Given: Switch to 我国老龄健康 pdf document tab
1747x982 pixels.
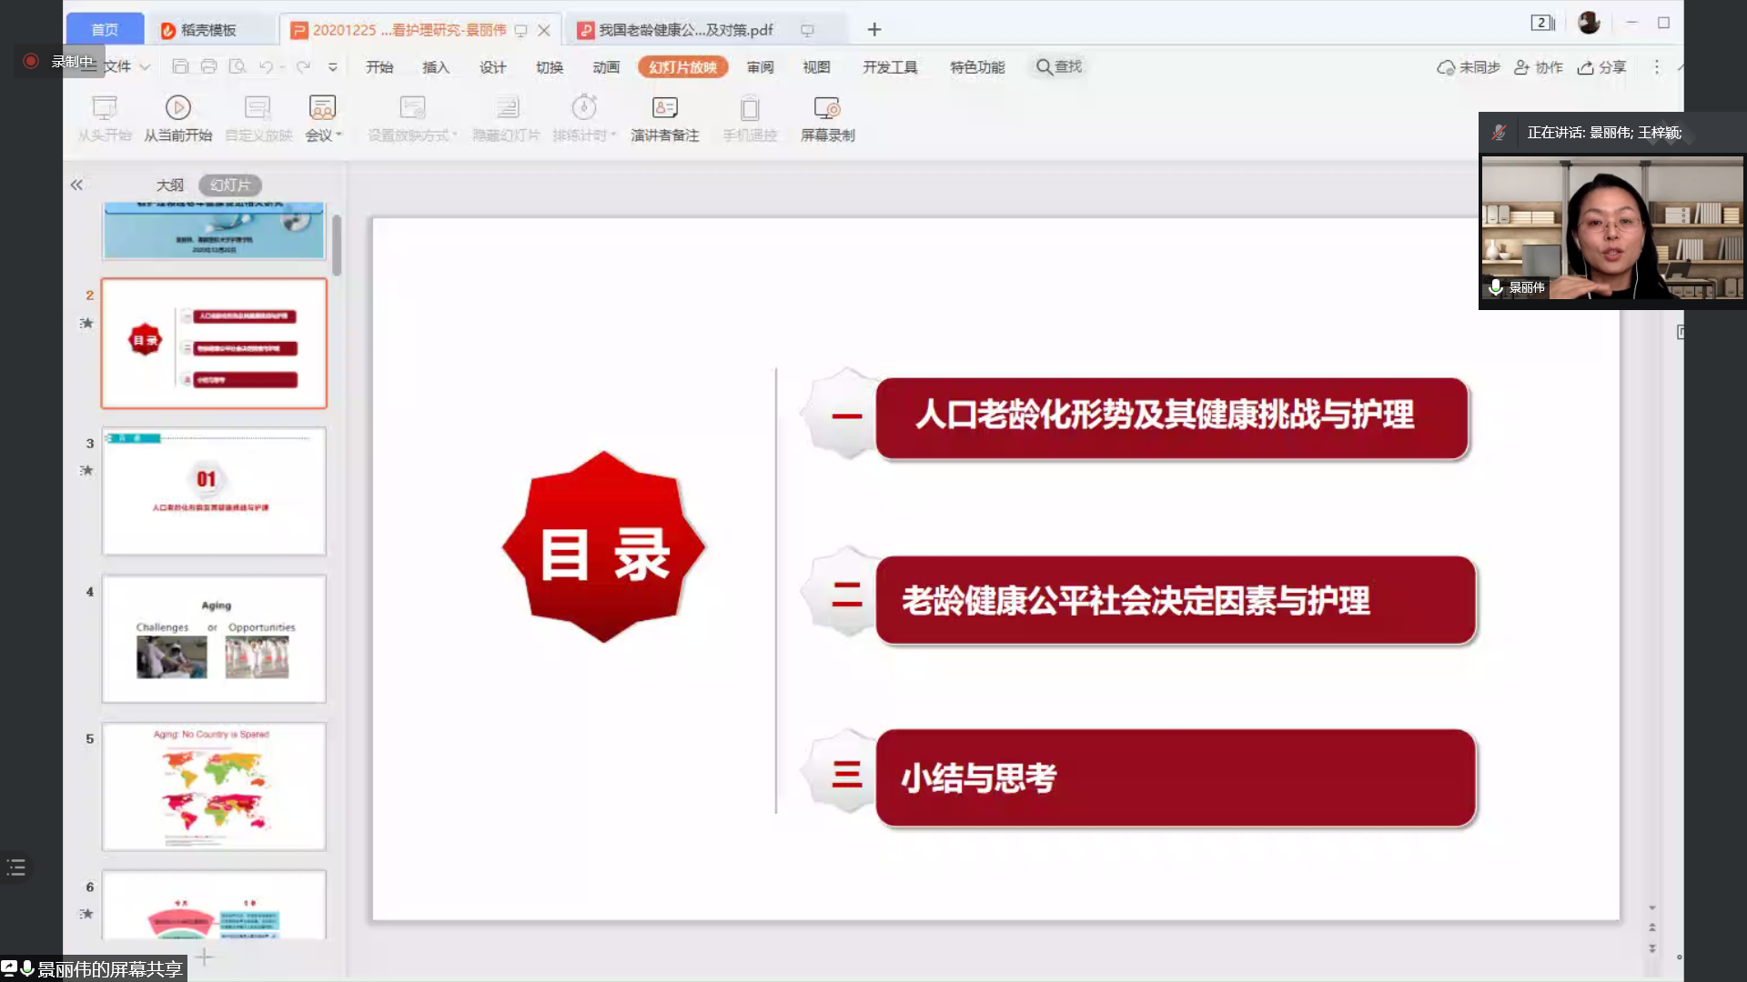Looking at the screenshot, I should [x=686, y=30].
